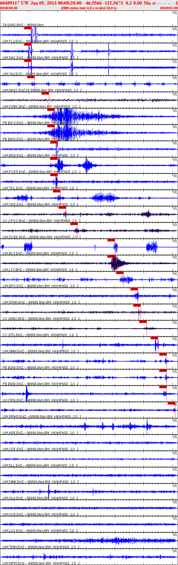
Task: Select the UW BLT EHZ station label
Action: pos(12,253)
